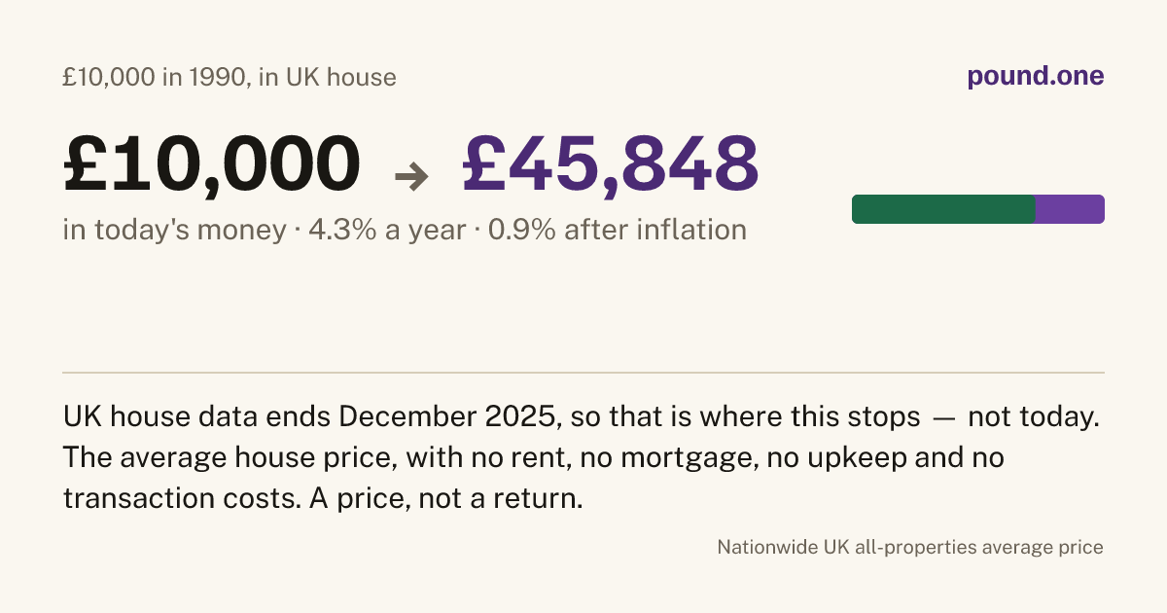Select the green segment of the bar

[943, 209]
